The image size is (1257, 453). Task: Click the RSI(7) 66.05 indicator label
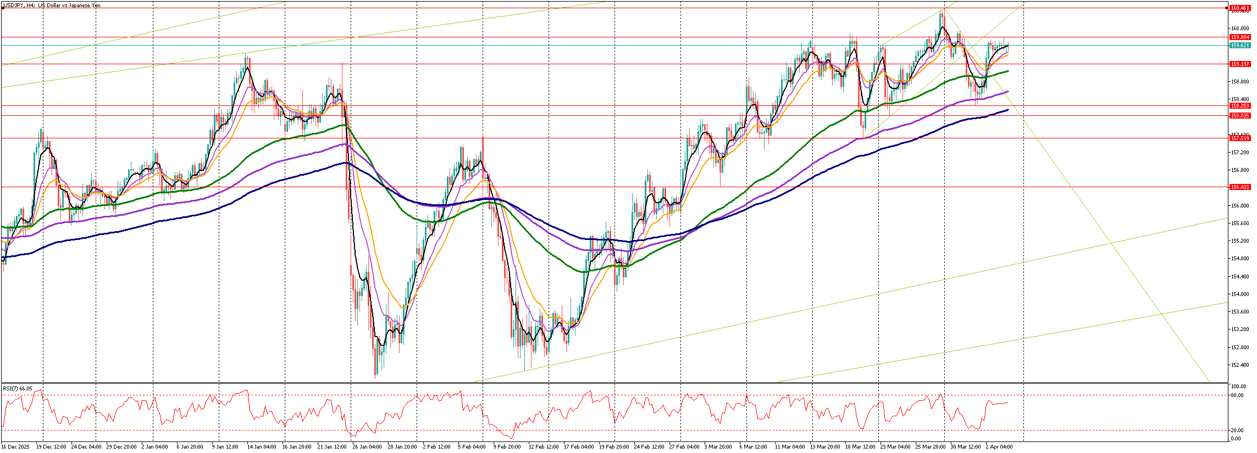pos(18,389)
